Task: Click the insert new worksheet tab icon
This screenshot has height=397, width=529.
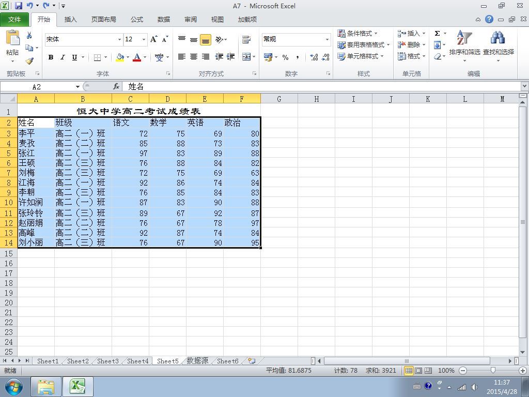Action: [252, 361]
